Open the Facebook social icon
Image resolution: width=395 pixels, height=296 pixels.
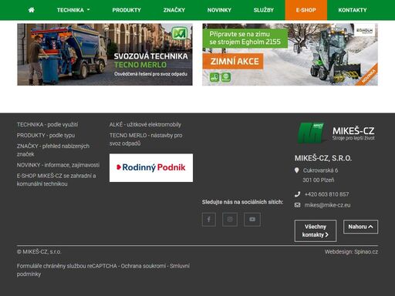209,220
